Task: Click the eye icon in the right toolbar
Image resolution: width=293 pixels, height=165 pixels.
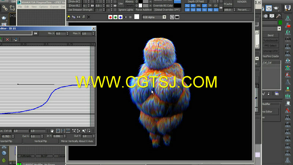Action: [288, 60]
